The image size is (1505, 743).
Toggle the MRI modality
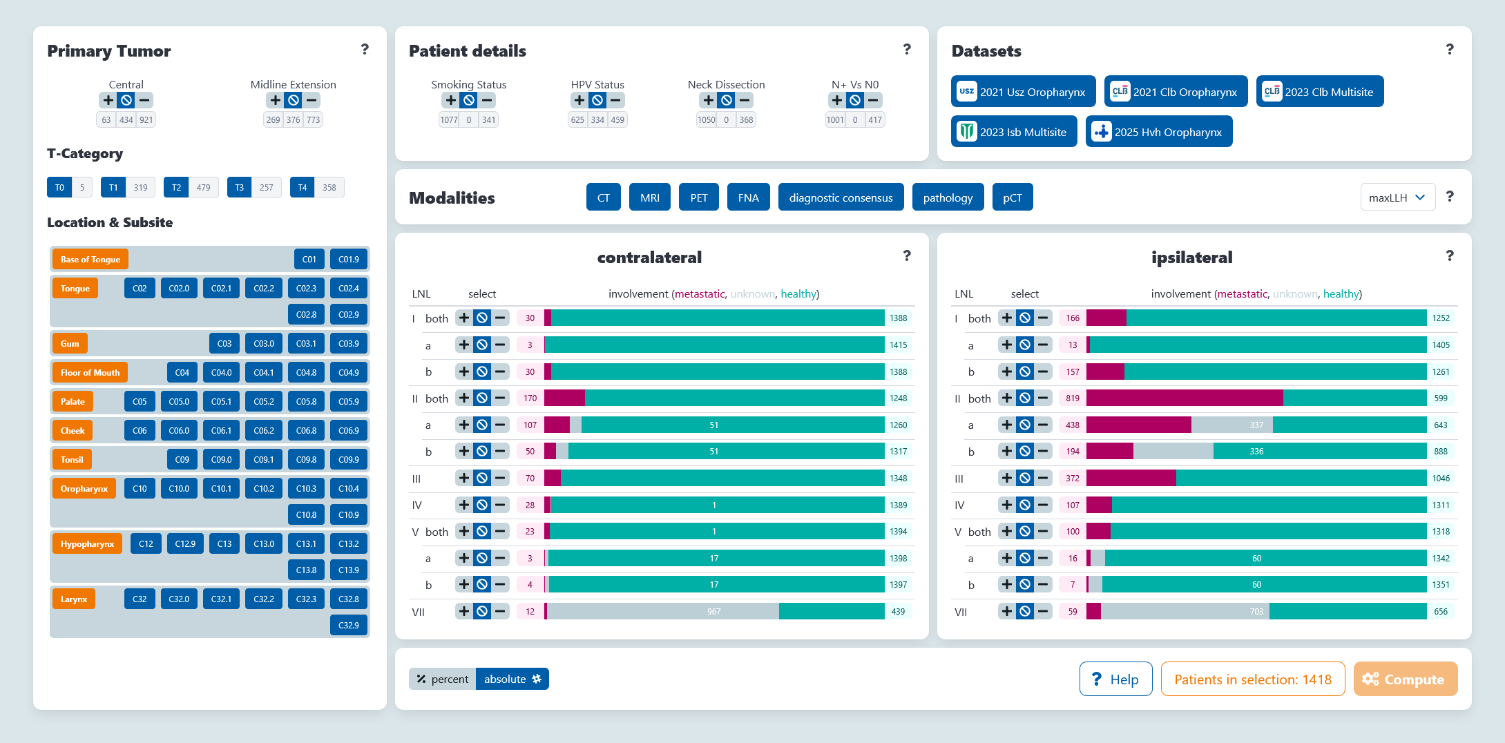(x=649, y=197)
